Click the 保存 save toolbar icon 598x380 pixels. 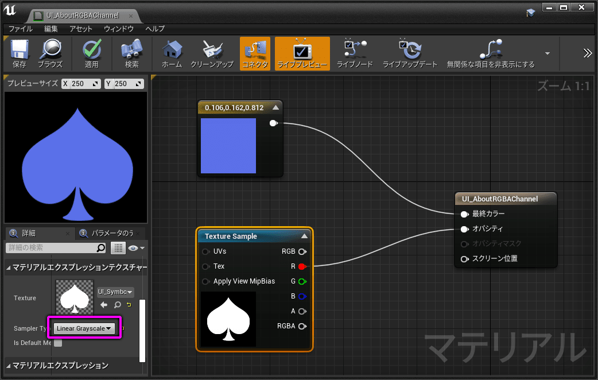(x=20, y=54)
